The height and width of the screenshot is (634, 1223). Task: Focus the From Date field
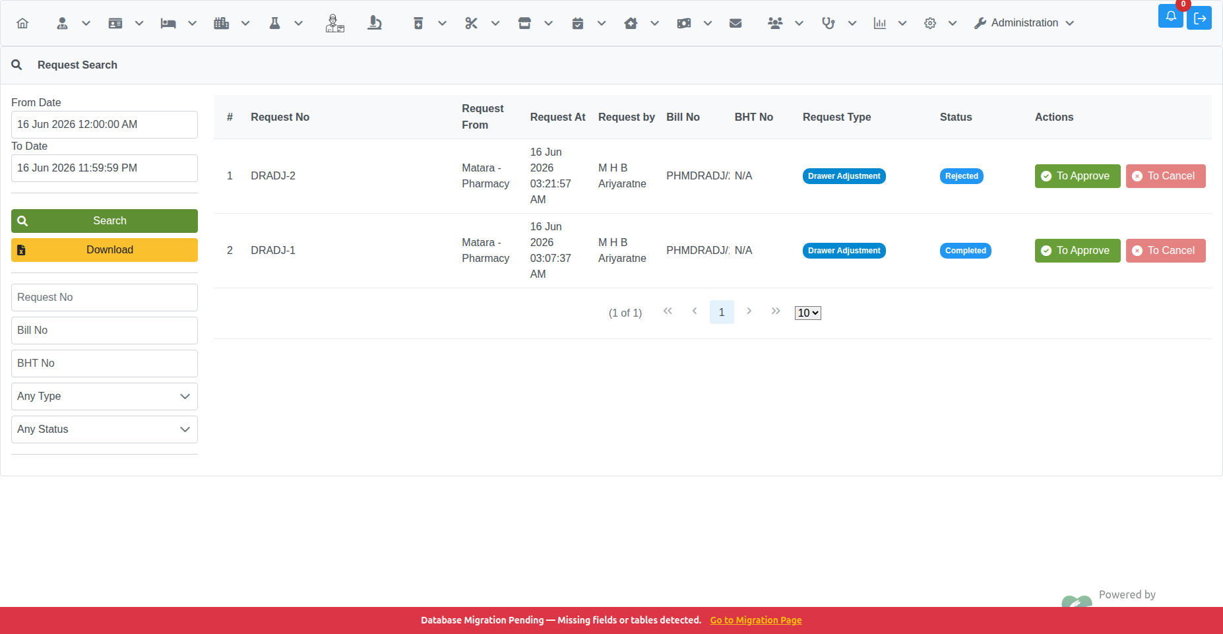click(104, 125)
